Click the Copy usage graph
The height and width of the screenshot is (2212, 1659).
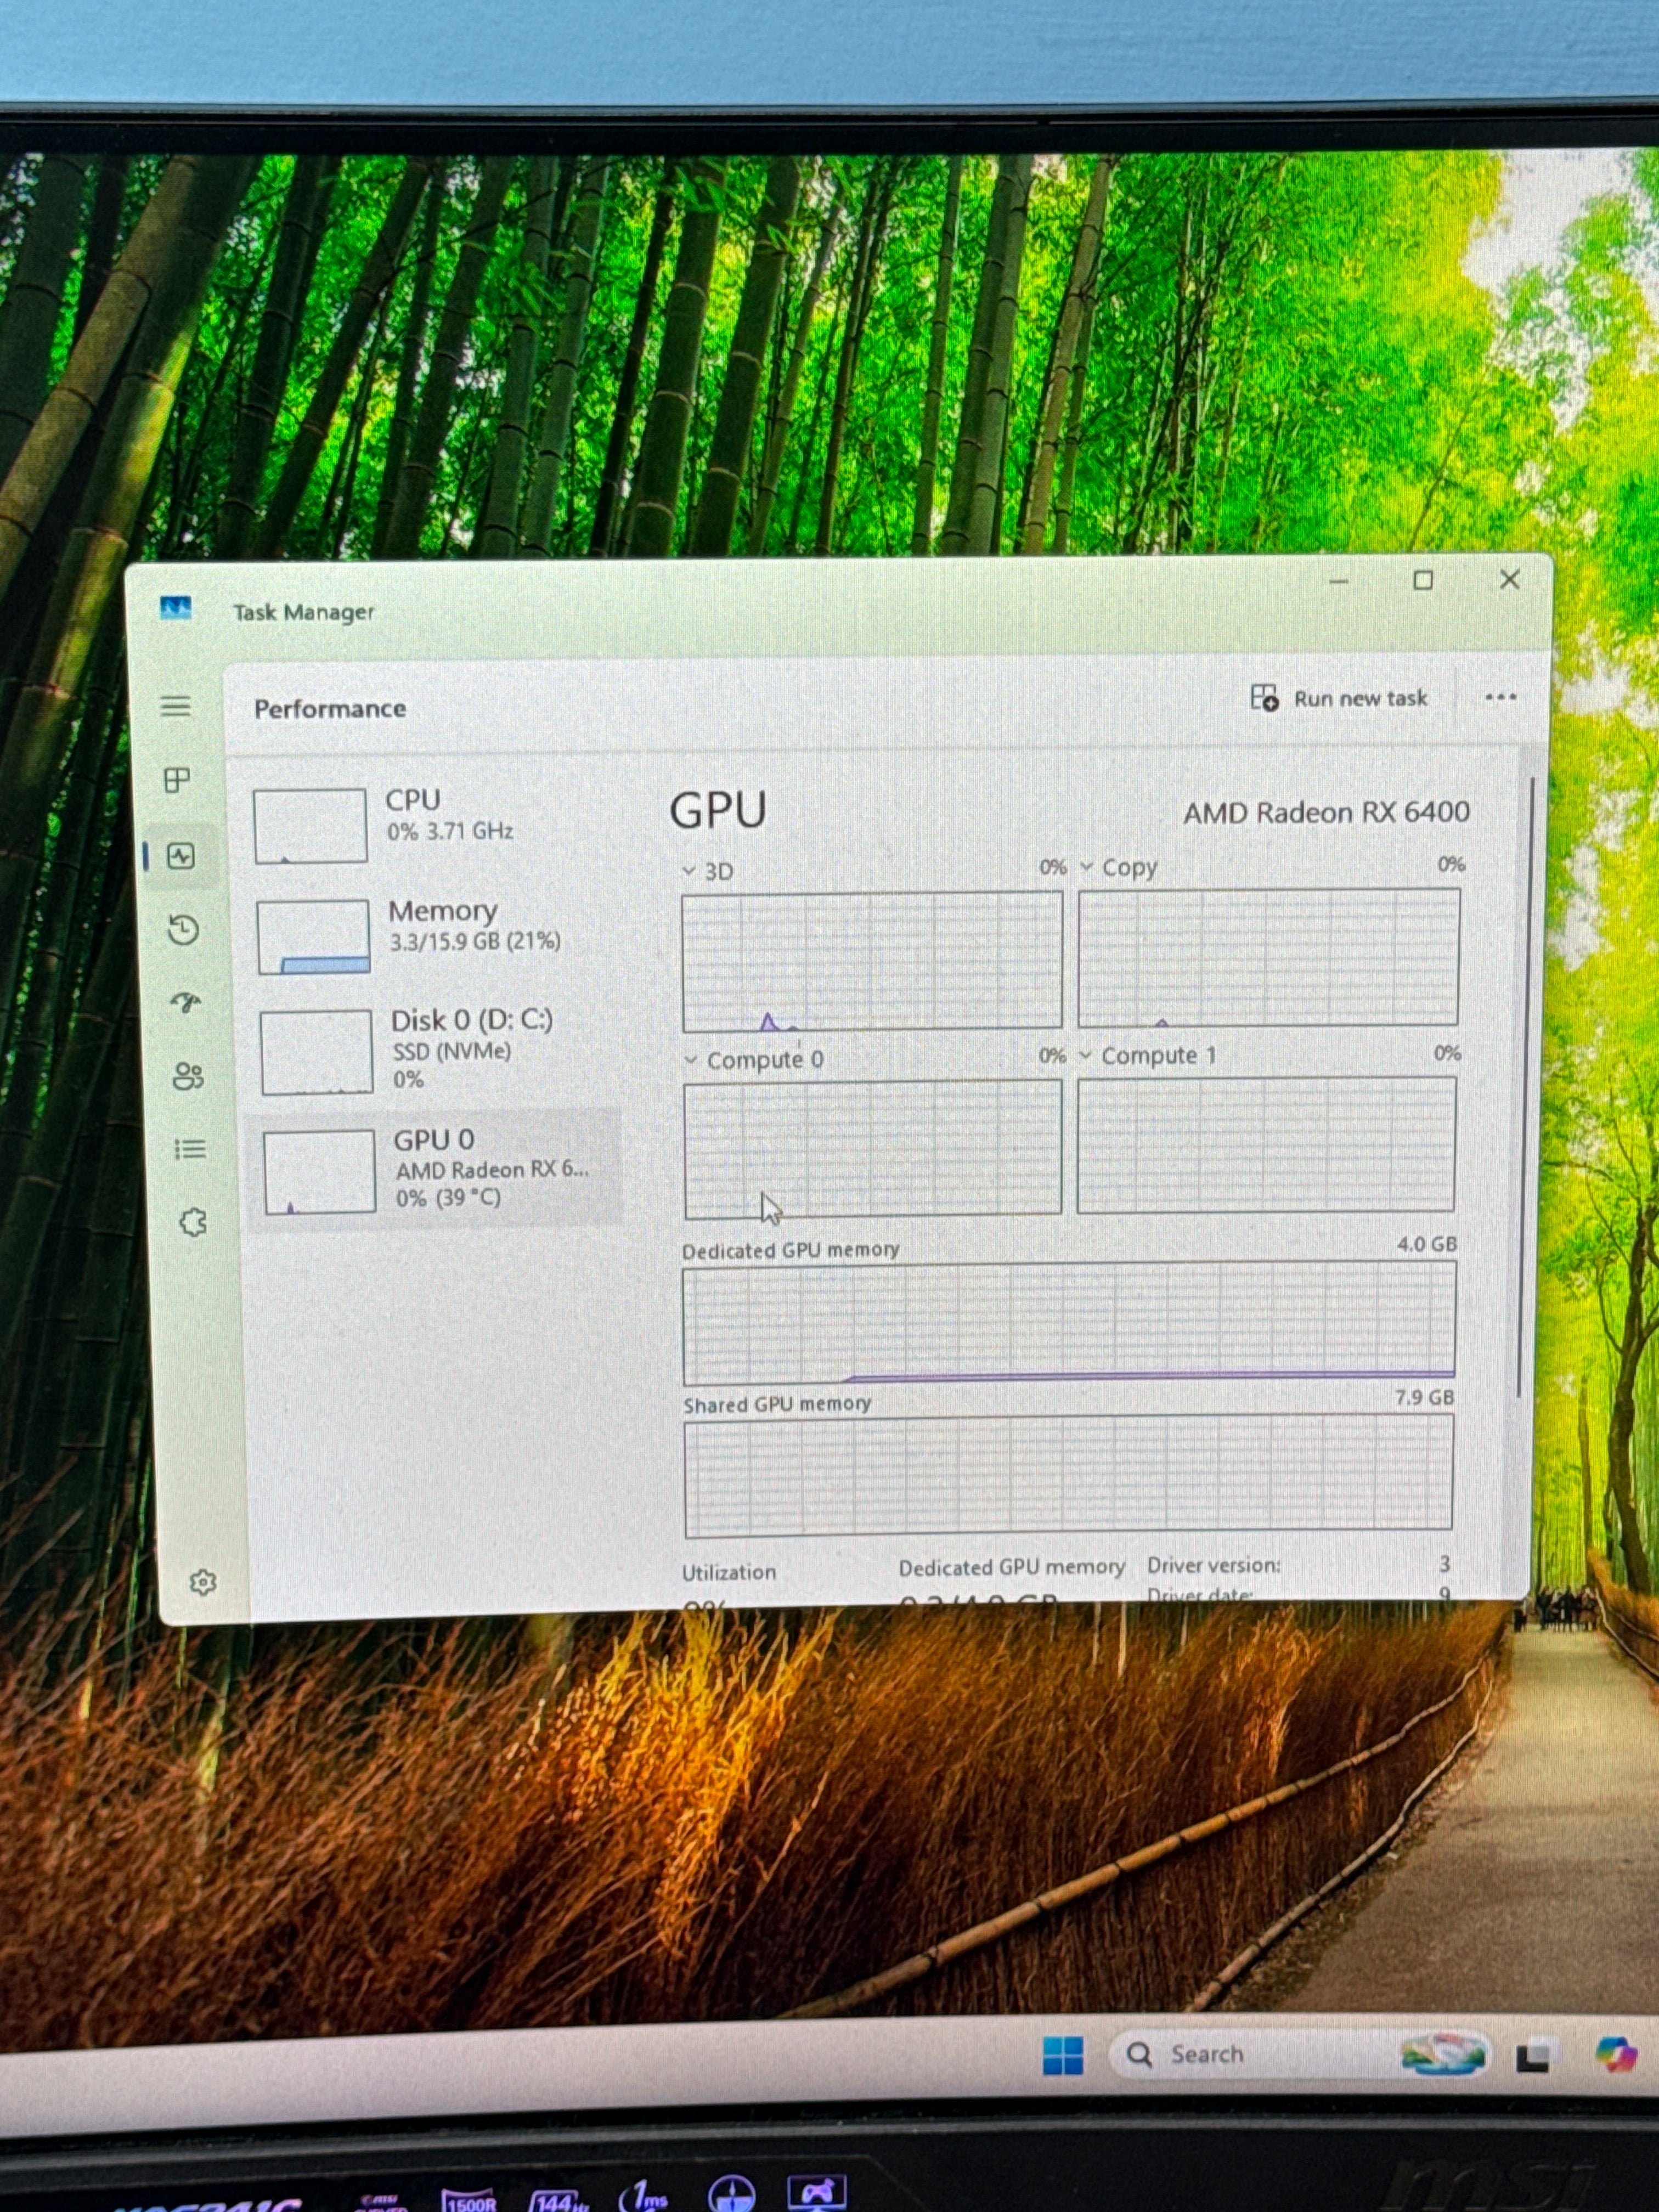coord(1269,957)
